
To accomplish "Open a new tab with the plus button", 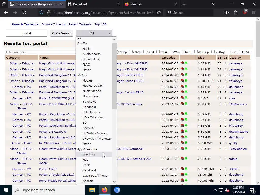I will (x=184, y=4).
